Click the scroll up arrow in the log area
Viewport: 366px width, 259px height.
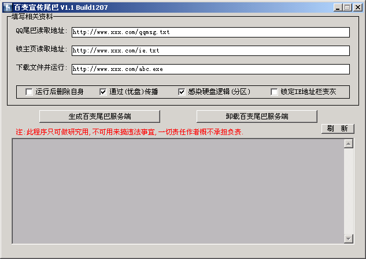click(348, 144)
